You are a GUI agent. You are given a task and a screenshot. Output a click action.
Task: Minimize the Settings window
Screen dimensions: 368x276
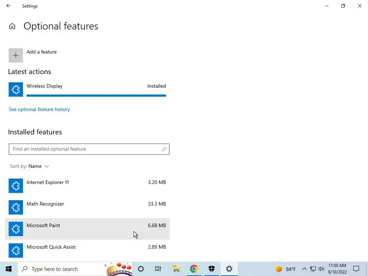pos(327,6)
